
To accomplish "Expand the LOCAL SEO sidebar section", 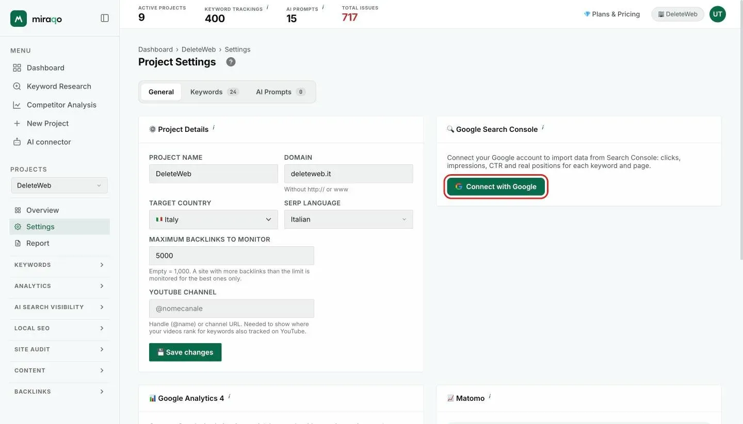I will 59,328.
